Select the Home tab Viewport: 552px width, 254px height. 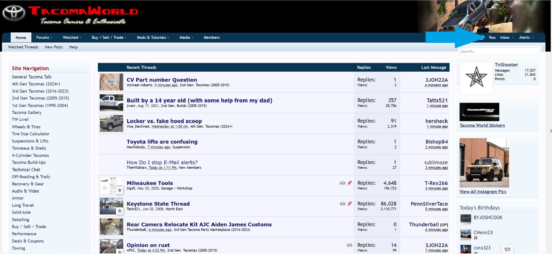pyautogui.click(x=21, y=38)
